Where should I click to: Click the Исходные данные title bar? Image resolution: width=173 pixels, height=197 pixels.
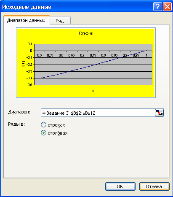click(x=77, y=7)
